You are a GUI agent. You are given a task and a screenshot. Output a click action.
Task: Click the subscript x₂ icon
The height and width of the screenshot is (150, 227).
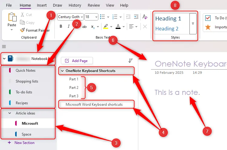pos(93,27)
